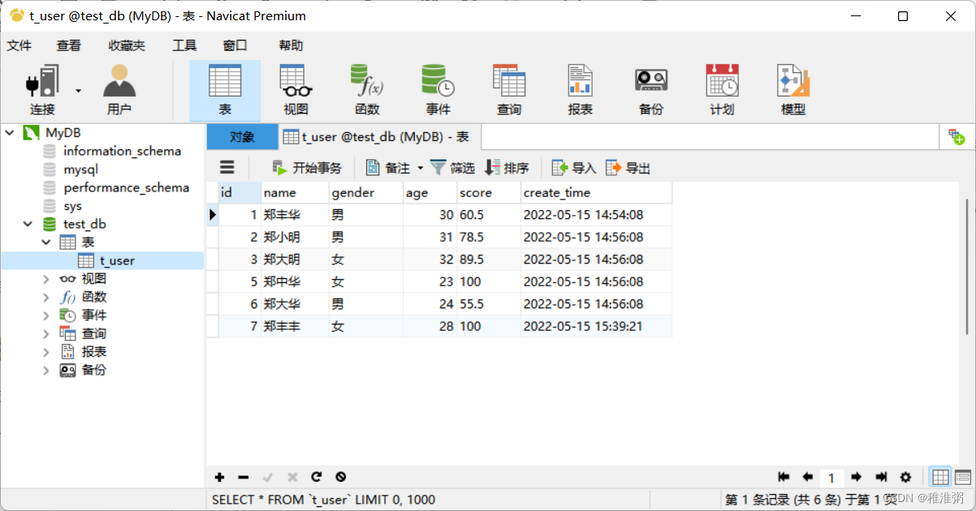
Task: Click the 备注 memo button
Action: (389, 169)
